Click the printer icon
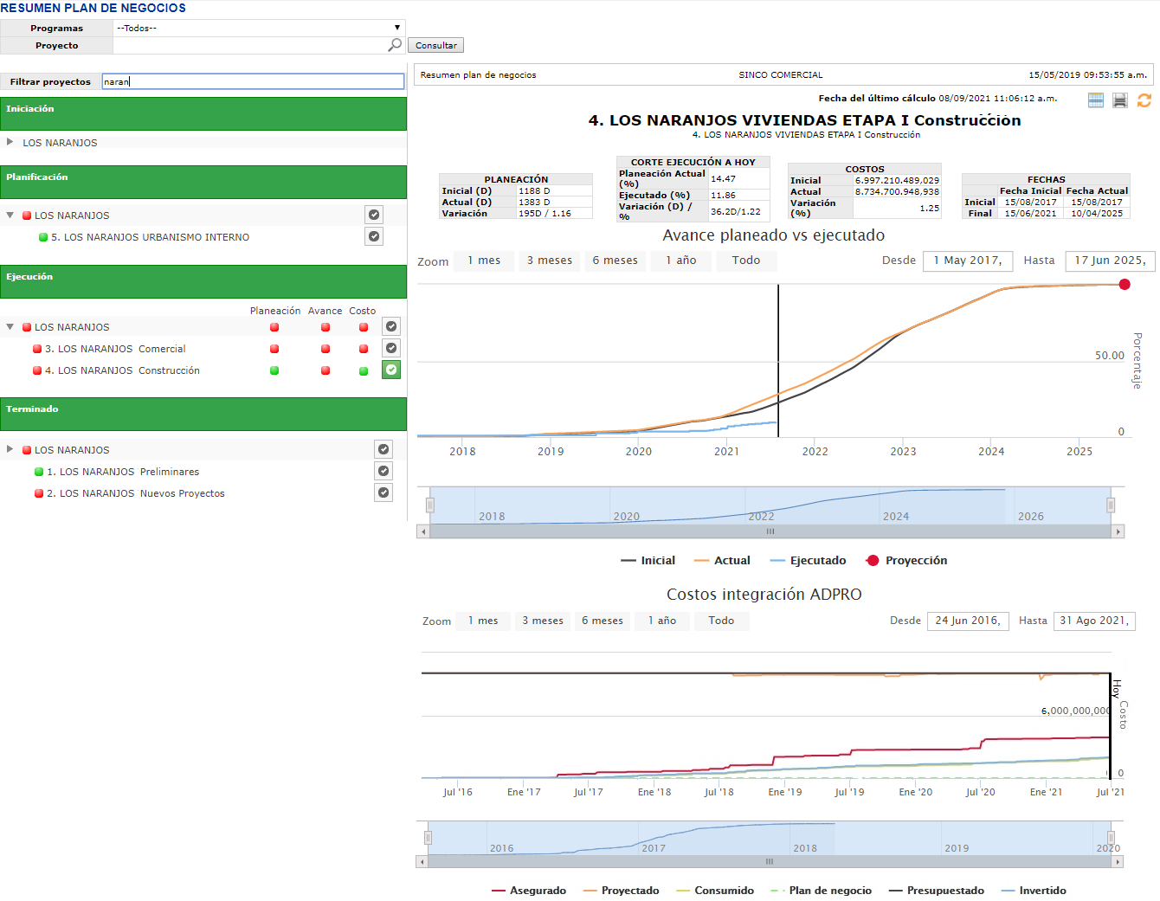Screen dimensions: 1160x901 pos(1120,100)
